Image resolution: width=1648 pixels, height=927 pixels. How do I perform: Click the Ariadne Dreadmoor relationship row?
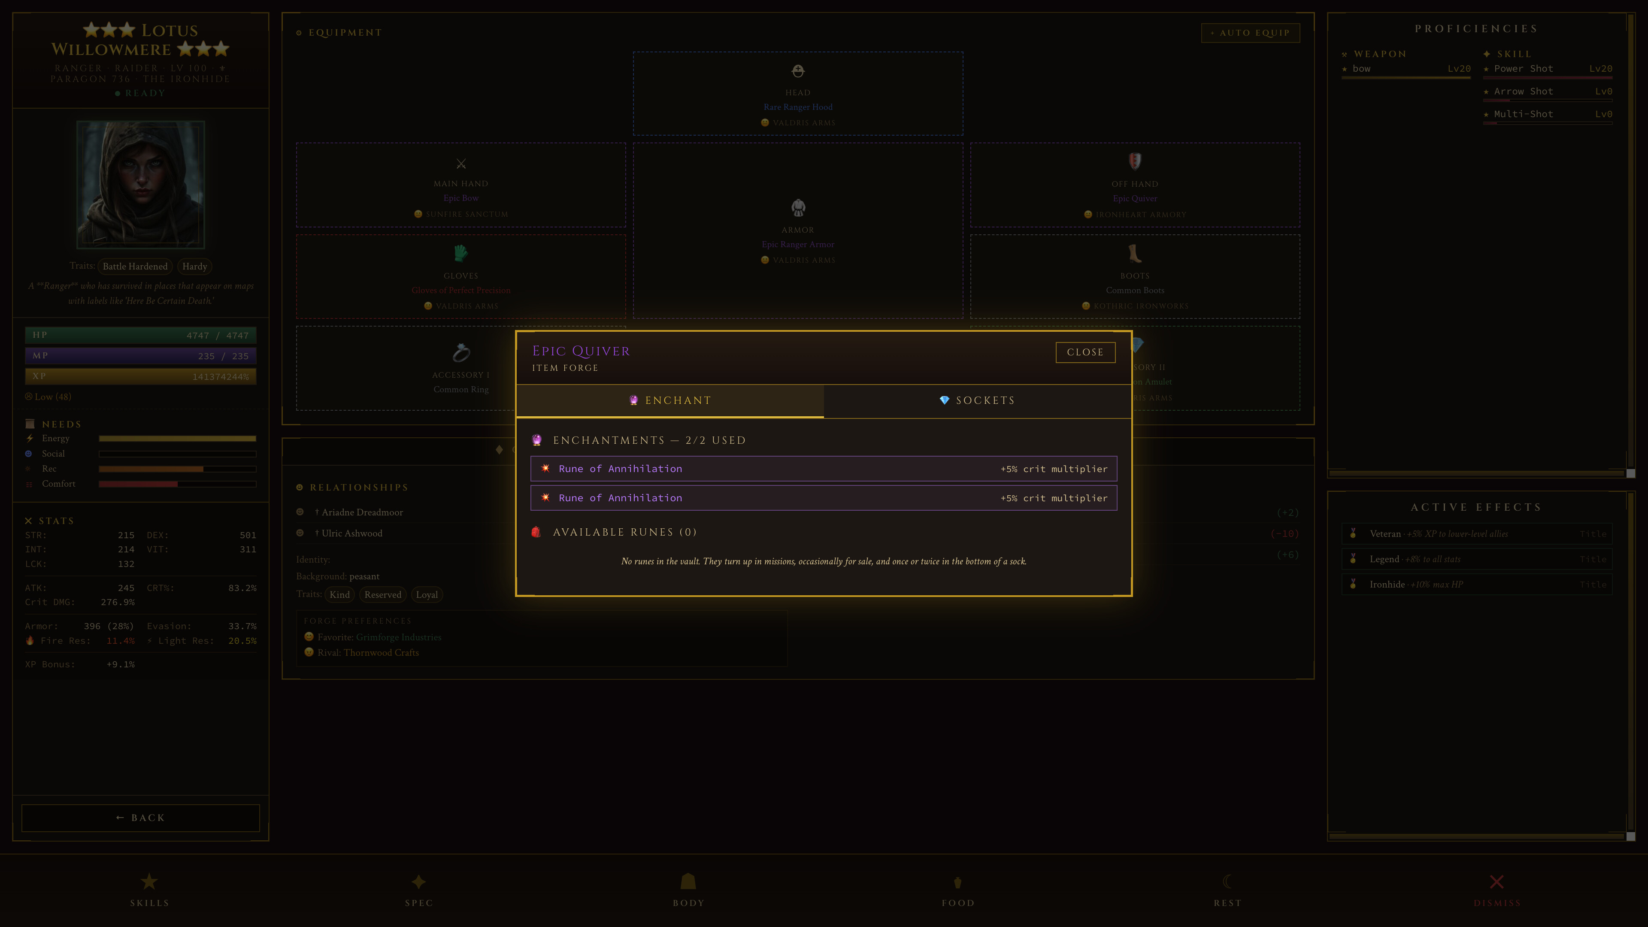coord(797,512)
